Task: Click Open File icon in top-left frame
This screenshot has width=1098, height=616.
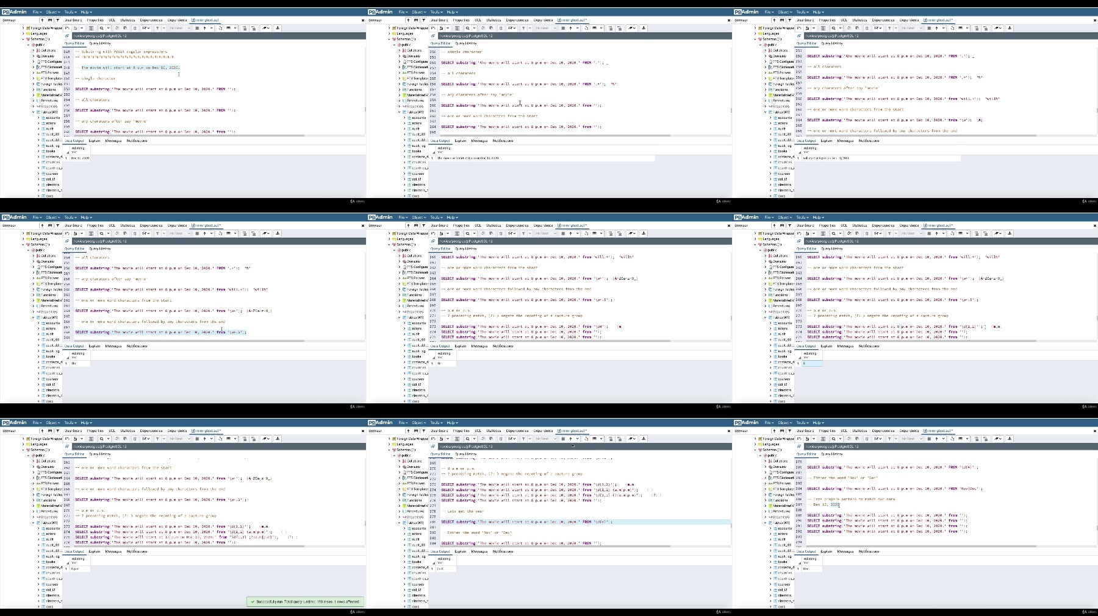Action: click(67, 28)
